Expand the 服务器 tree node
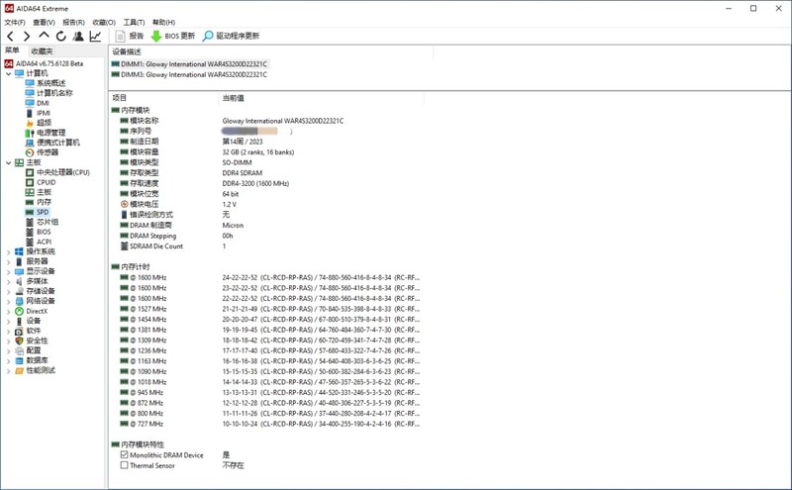The image size is (792, 490). (x=8, y=261)
